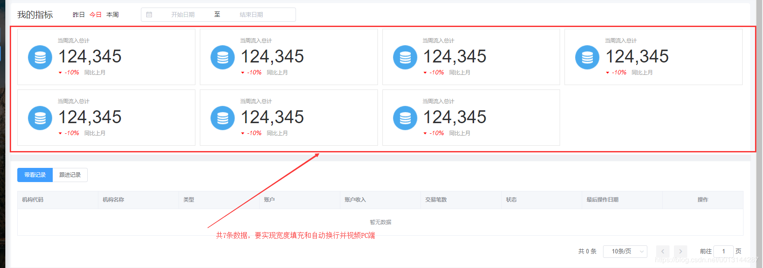Go to the previous page arrow
763x268 pixels.
point(662,251)
